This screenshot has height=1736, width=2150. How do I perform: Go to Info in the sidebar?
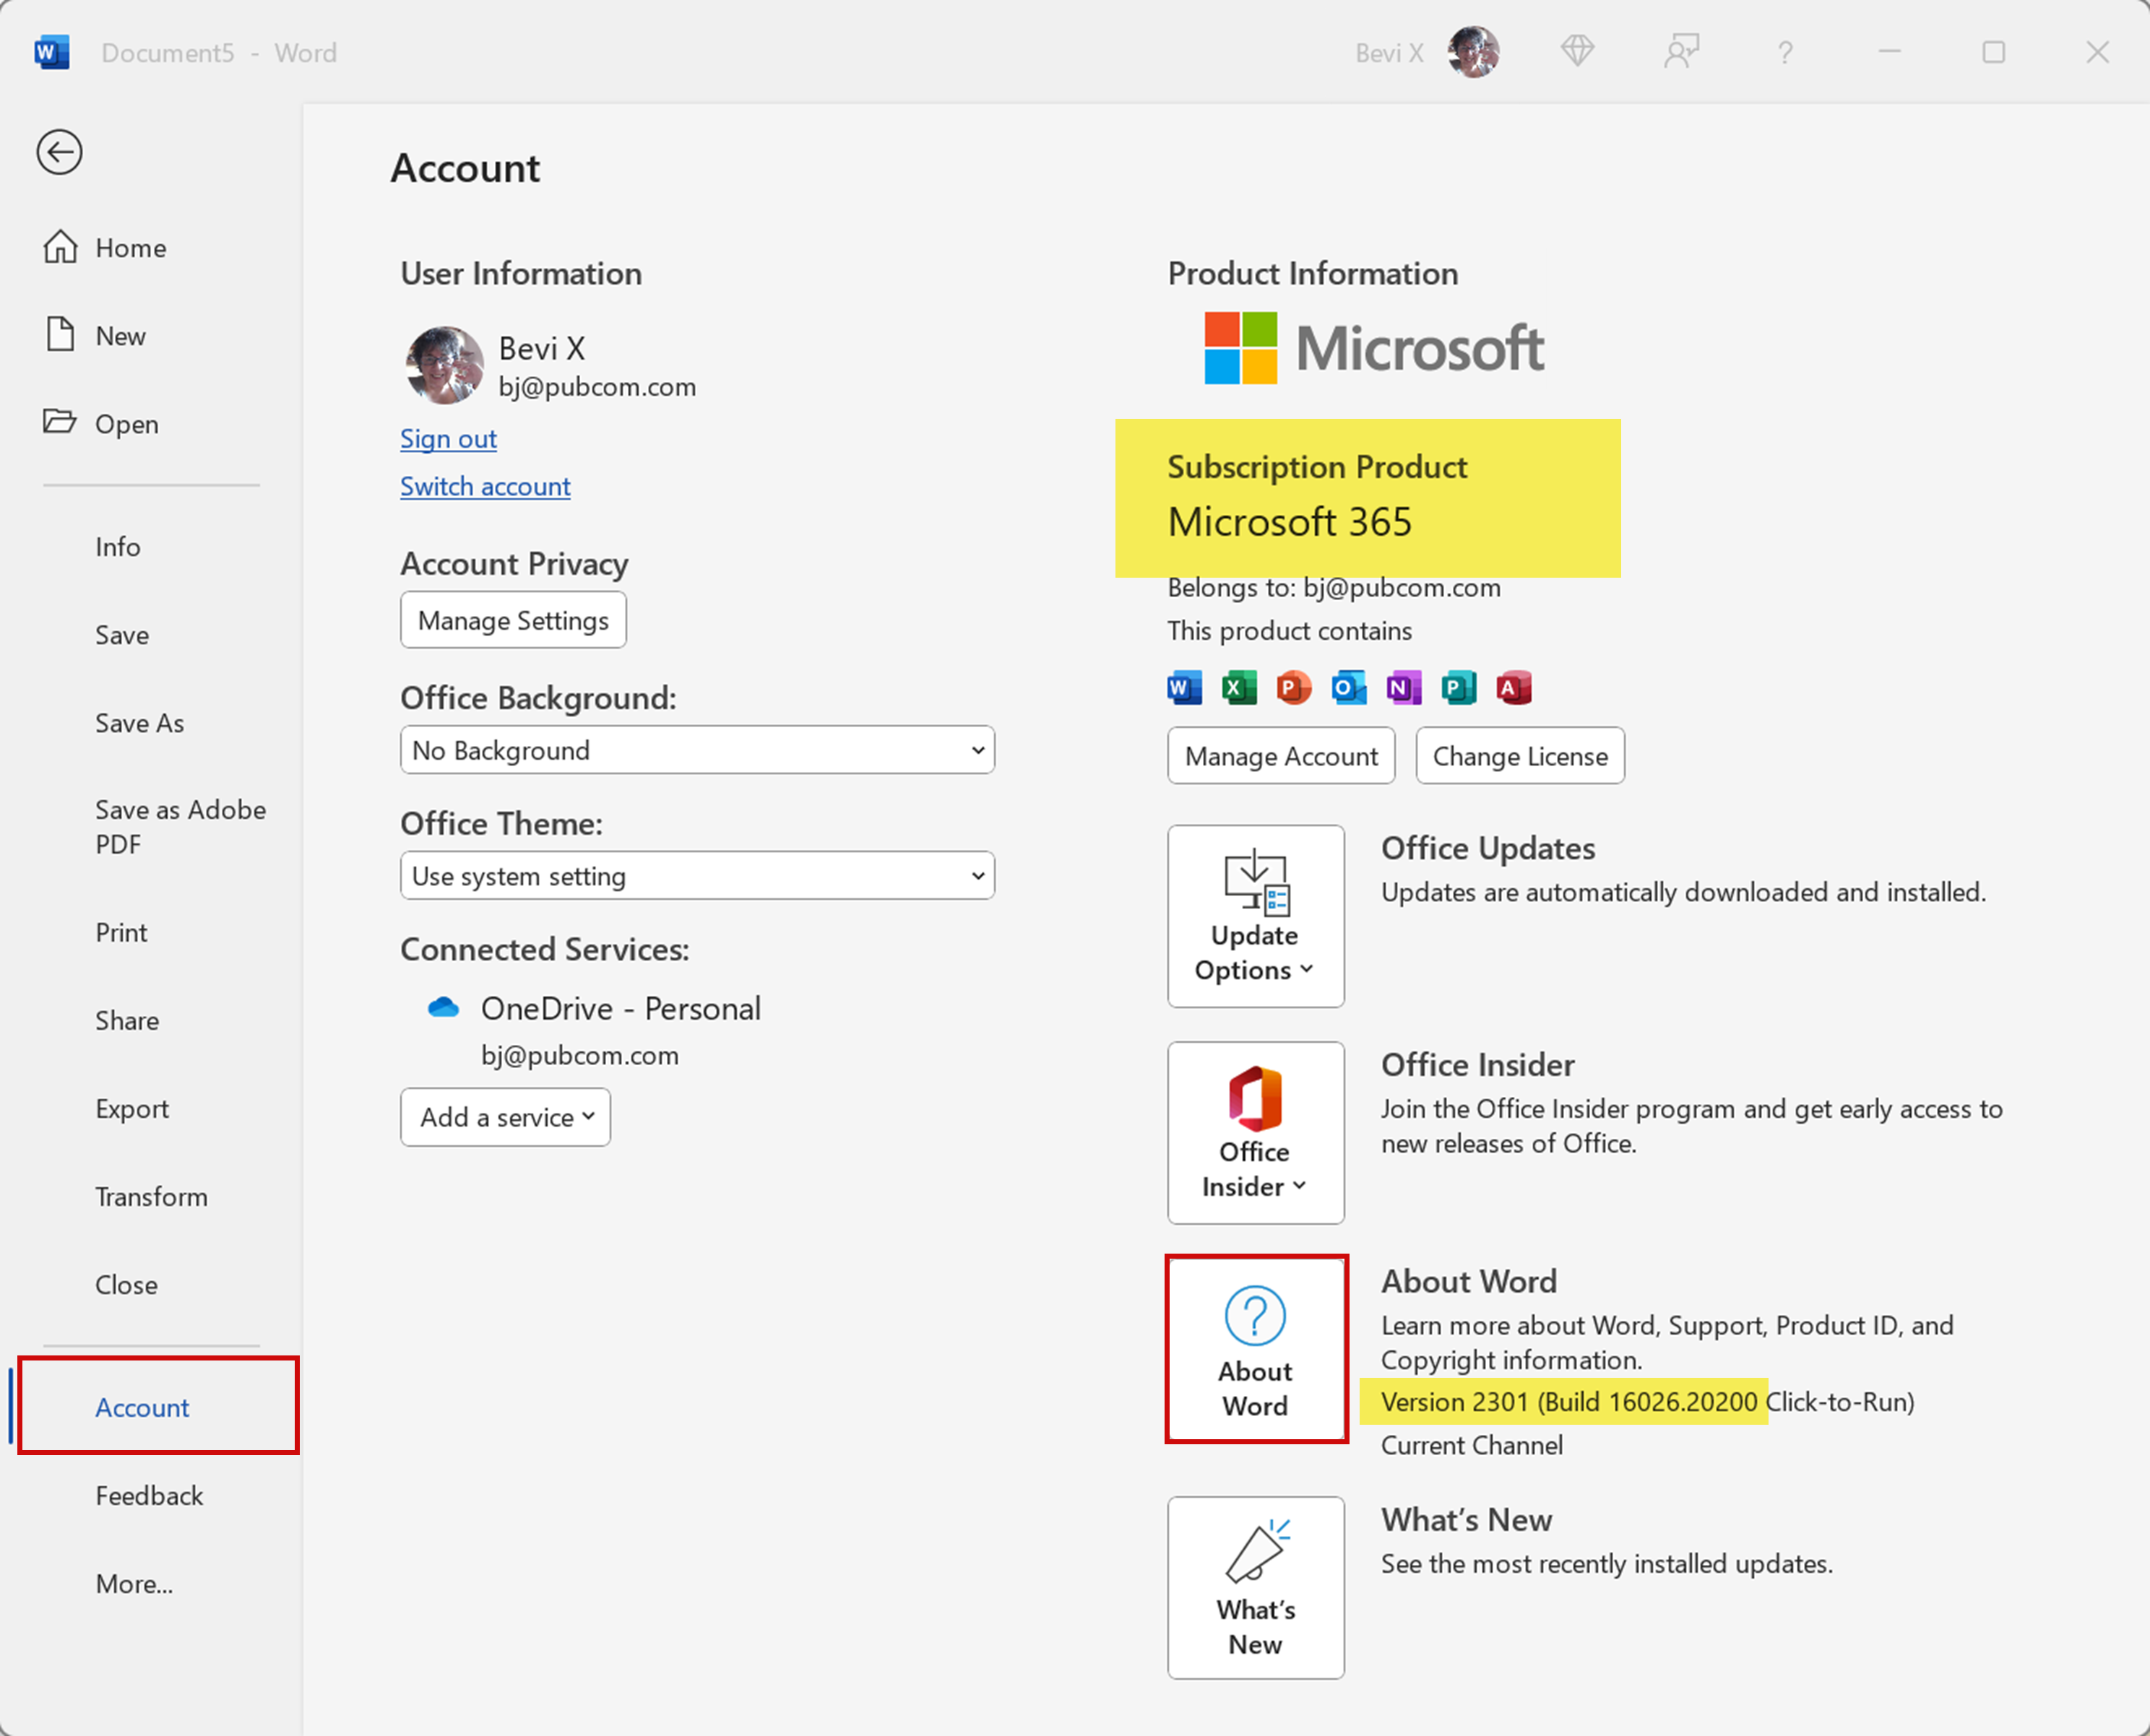[x=118, y=547]
